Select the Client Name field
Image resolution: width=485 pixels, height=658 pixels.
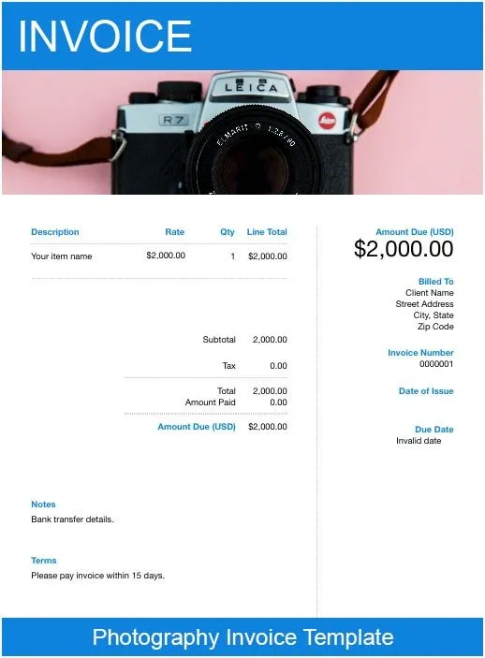430,292
